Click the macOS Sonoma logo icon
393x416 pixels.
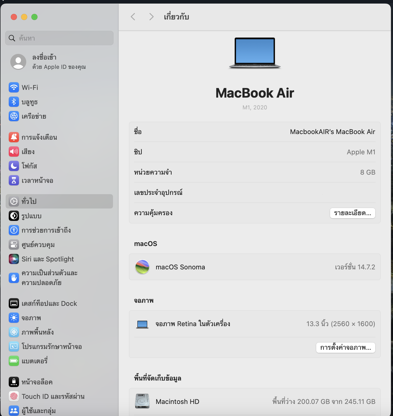[142, 267]
